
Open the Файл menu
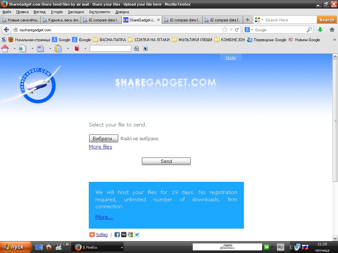pyautogui.click(x=7, y=12)
